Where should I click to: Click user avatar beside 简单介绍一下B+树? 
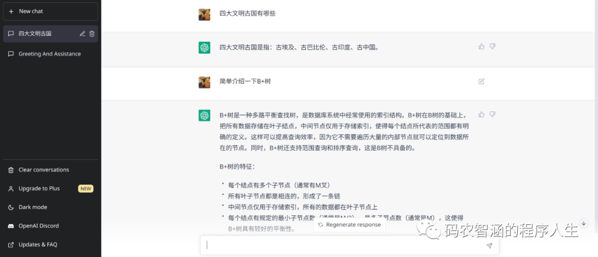coord(204,83)
